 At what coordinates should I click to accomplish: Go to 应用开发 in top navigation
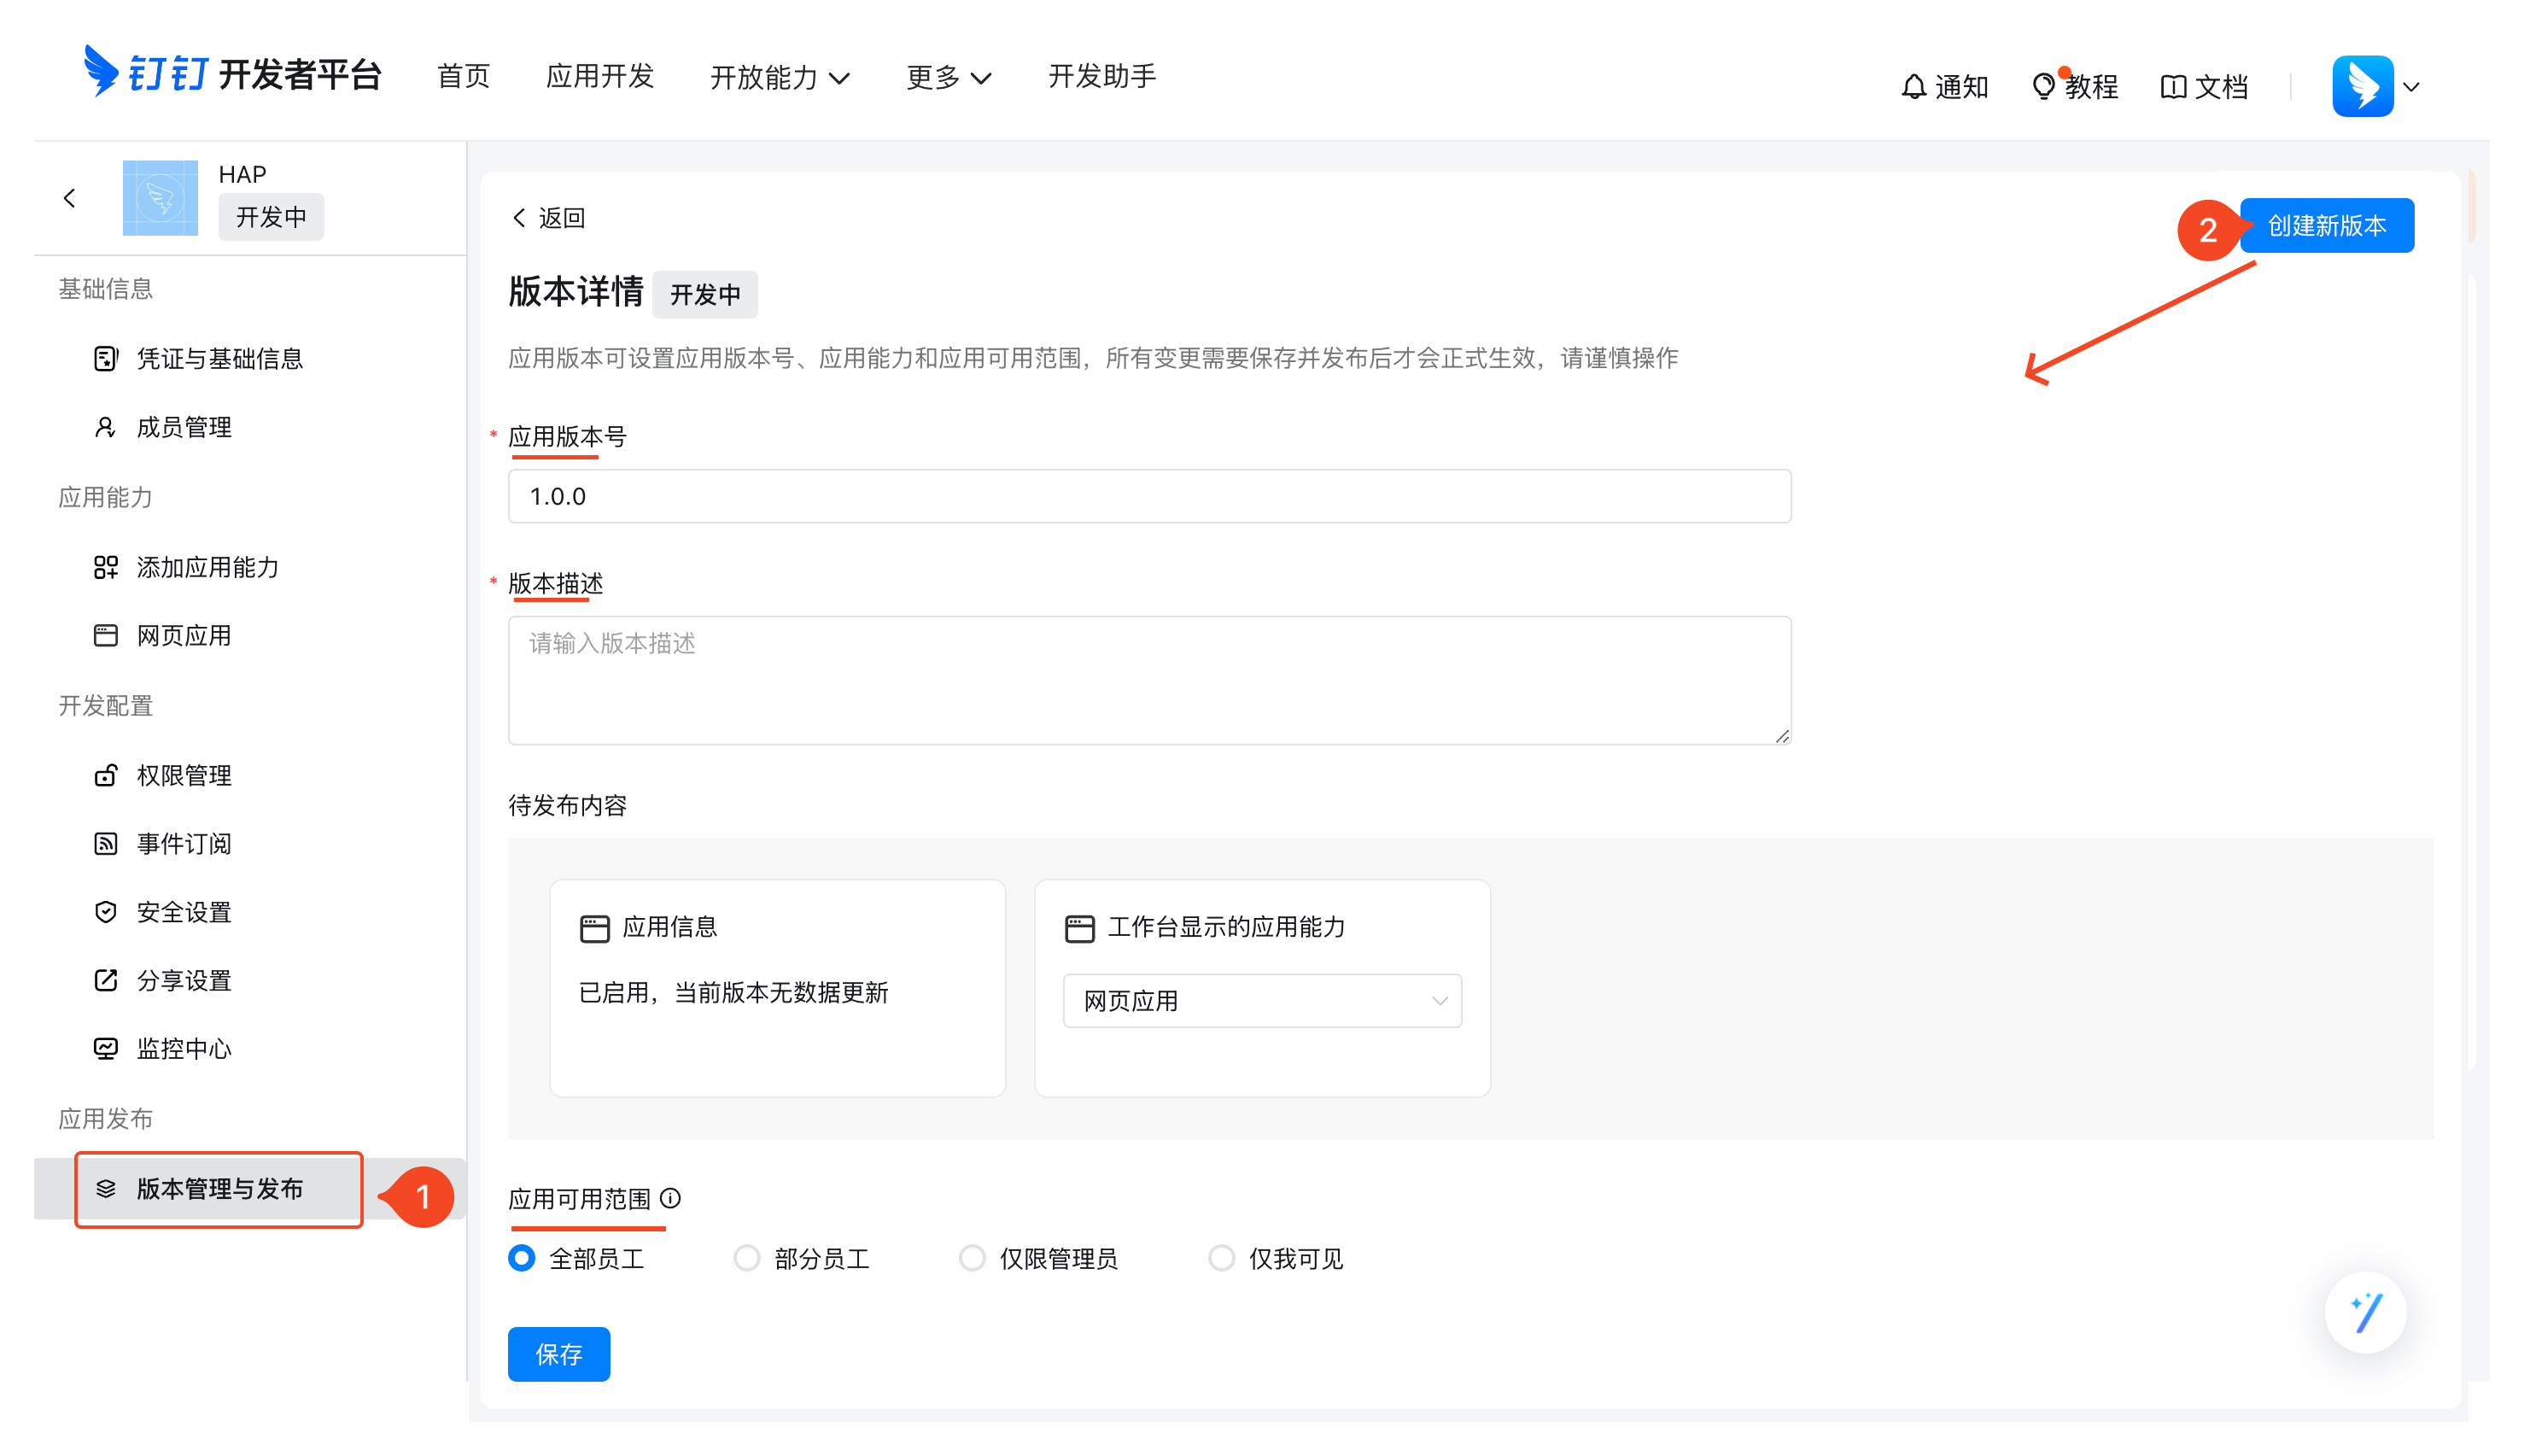click(599, 76)
